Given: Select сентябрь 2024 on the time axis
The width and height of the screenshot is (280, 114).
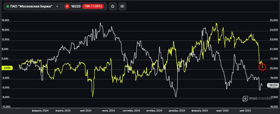Looking at the screenshot, I should (x=131, y=110).
